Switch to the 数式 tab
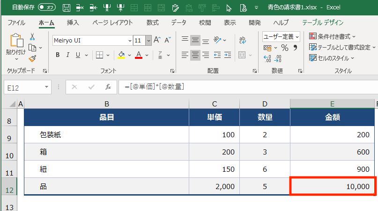Viewport: 378px width, 211px height. (153, 22)
